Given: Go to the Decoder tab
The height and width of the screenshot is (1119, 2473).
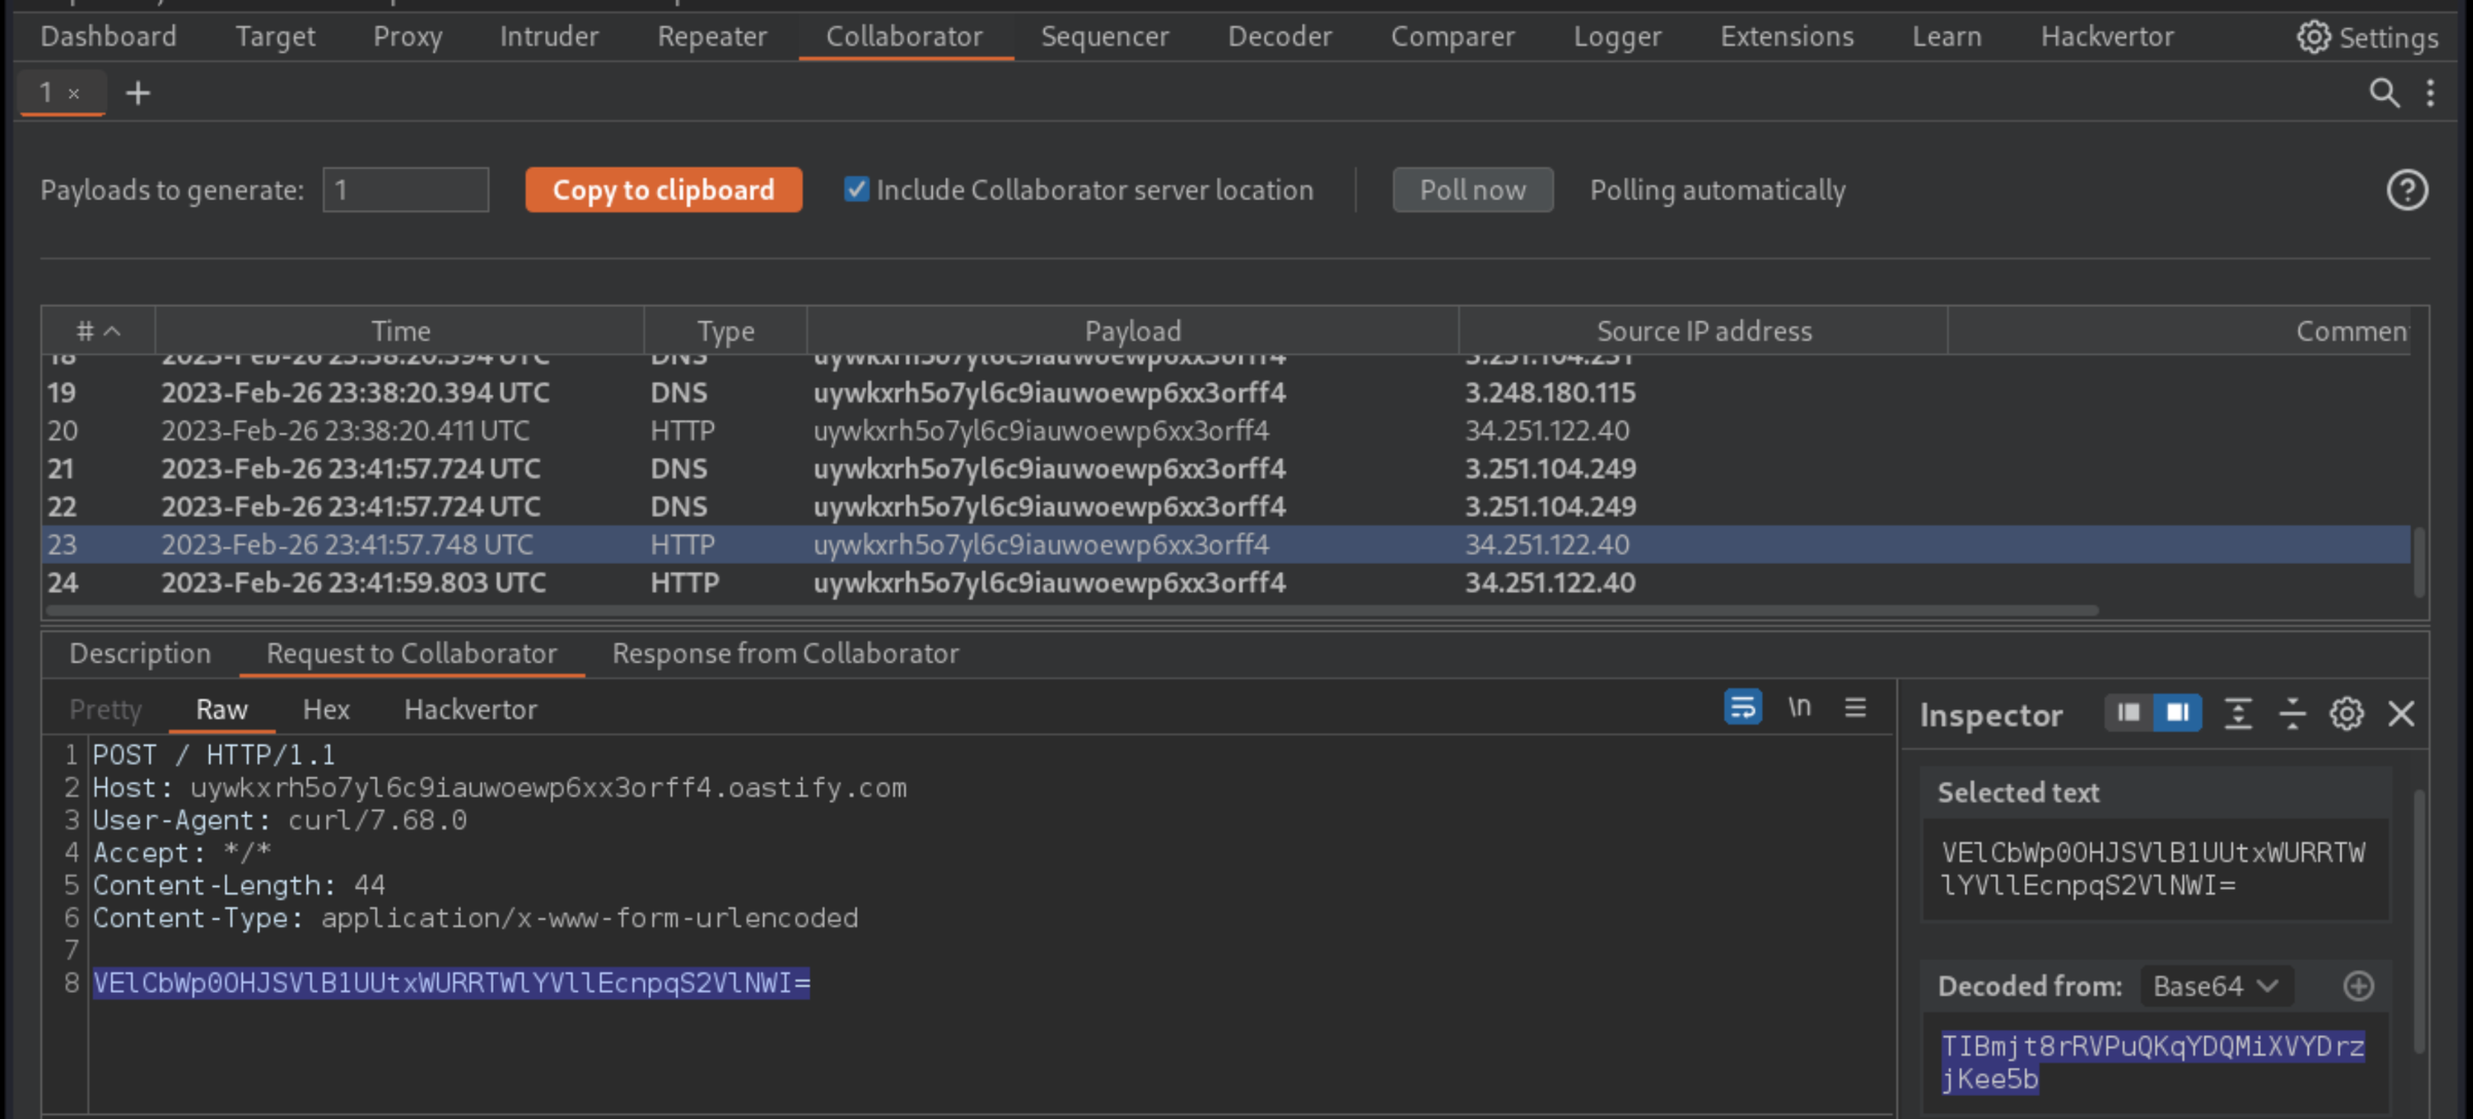Looking at the screenshot, I should 1280,36.
